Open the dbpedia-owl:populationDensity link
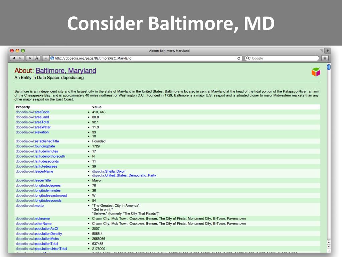 (39, 234)
